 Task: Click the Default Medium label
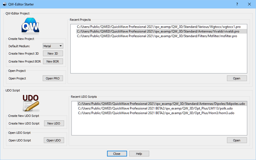19,46
